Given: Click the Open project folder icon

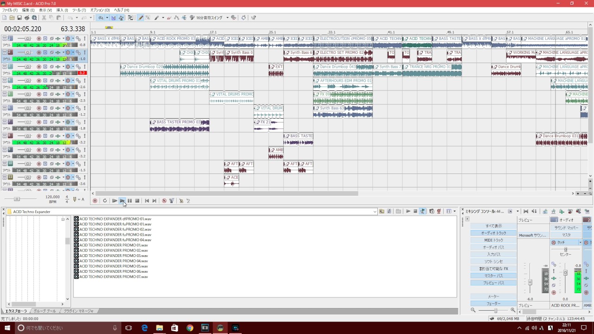Looking at the screenshot, I should [x=12, y=18].
